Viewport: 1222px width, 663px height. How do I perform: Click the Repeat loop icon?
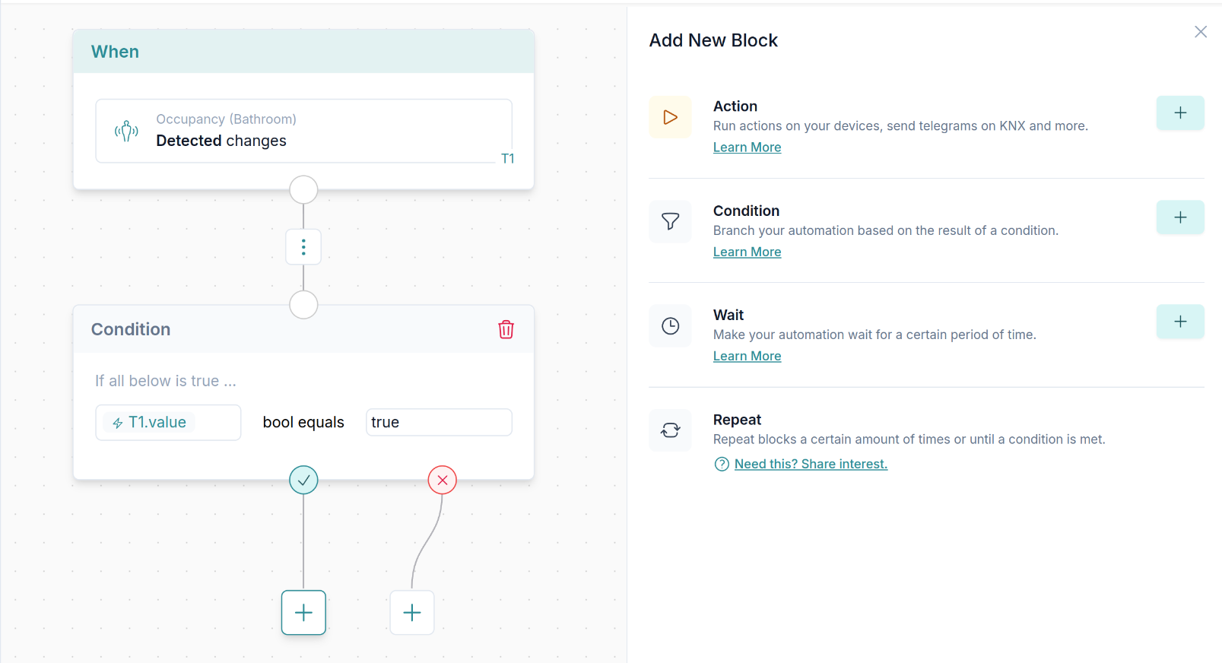point(670,430)
